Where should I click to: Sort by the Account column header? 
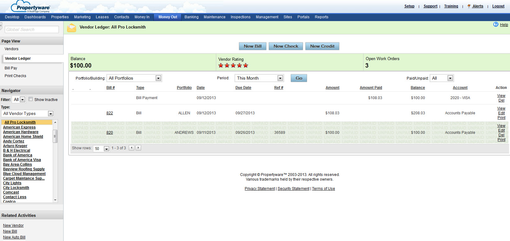point(460,88)
